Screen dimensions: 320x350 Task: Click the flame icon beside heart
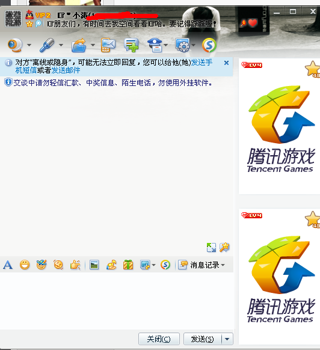tap(243, 23)
